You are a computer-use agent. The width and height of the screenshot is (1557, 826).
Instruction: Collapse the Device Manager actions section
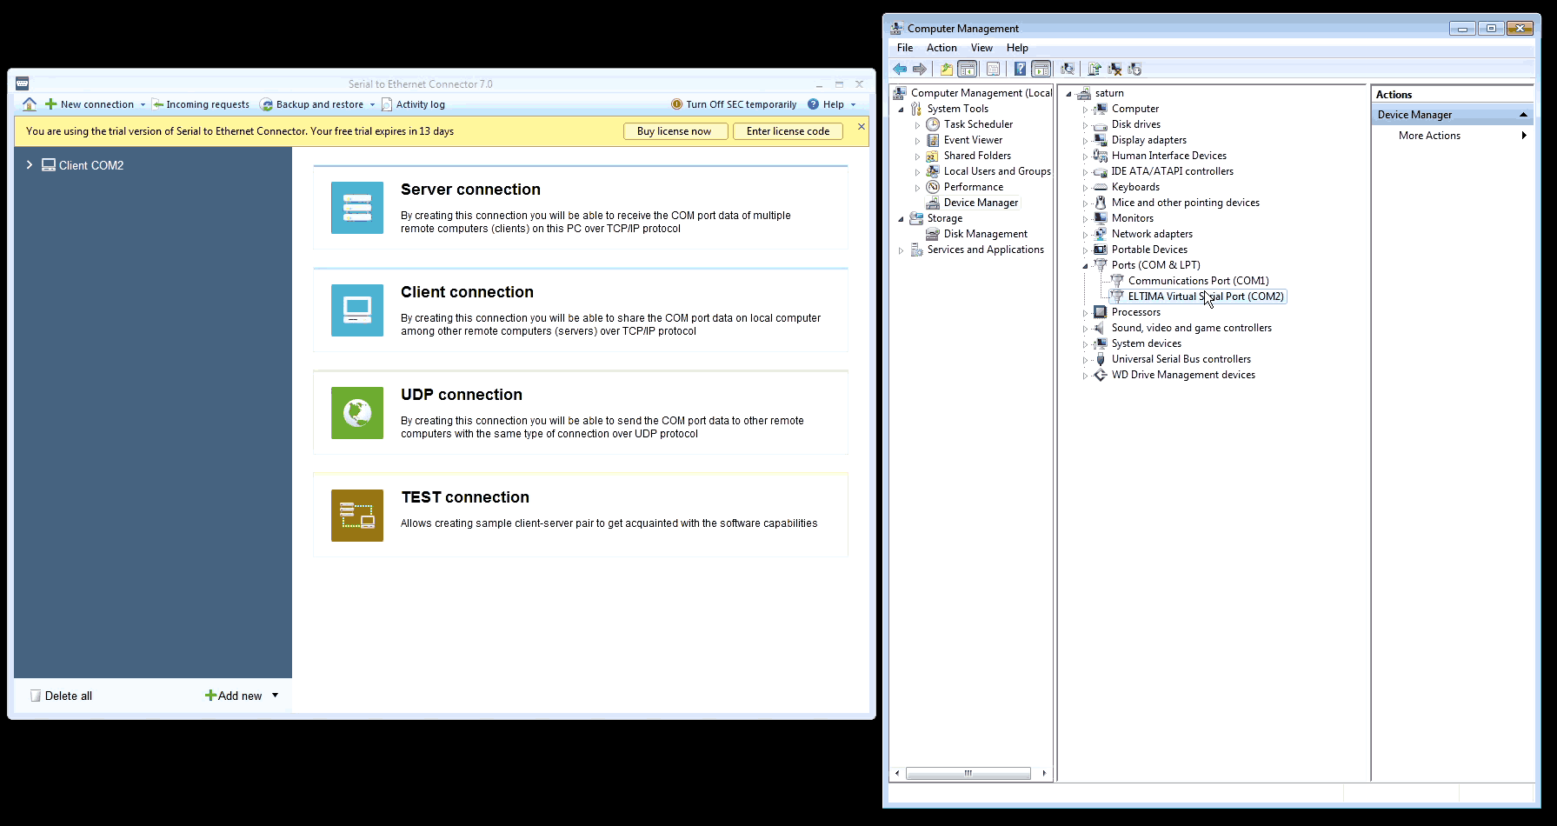click(1523, 115)
